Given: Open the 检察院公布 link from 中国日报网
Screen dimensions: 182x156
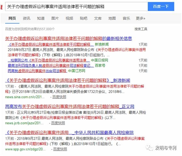Looking at the screenshot, I should pos(49,60).
